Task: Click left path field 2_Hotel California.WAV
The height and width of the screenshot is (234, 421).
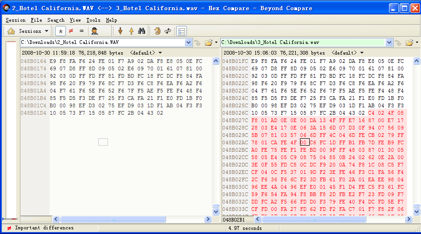Action: click(102, 42)
